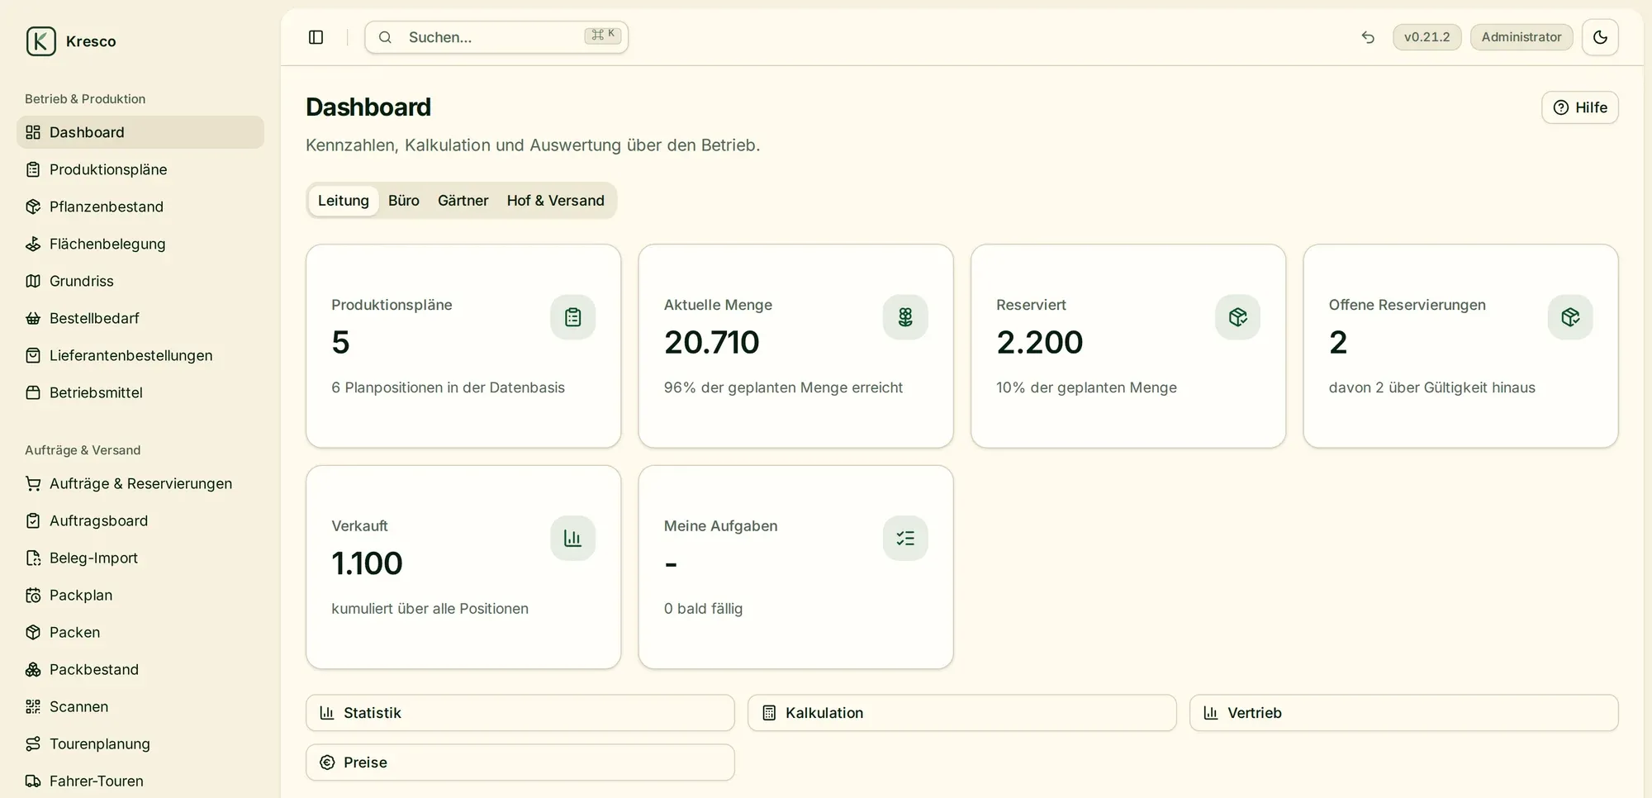1652x798 pixels.
Task: Click text 'davon 2 über Gültigkeit hinaus'
Action: (1432, 387)
